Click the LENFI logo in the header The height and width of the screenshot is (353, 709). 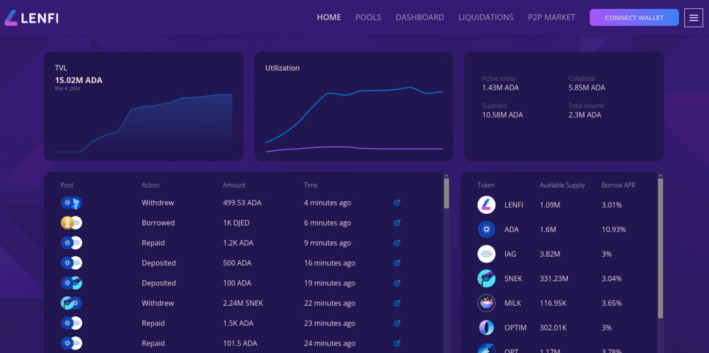pos(31,18)
